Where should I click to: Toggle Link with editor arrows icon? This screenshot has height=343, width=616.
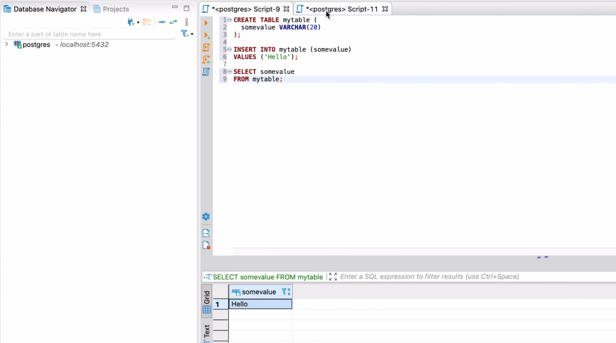[x=173, y=22]
